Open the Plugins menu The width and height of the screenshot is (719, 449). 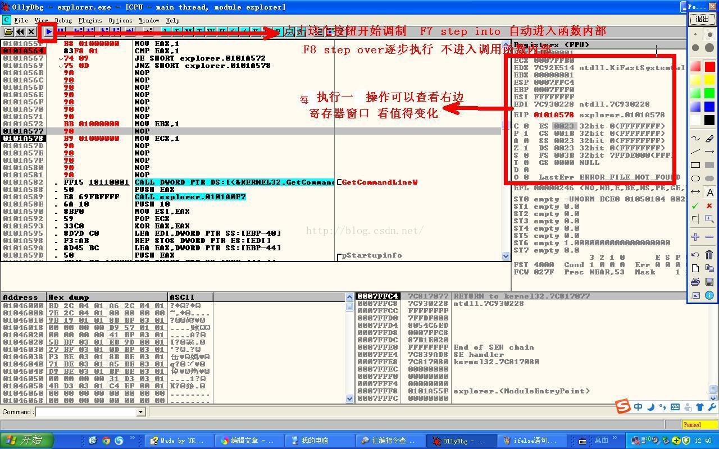click(x=90, y=20)
